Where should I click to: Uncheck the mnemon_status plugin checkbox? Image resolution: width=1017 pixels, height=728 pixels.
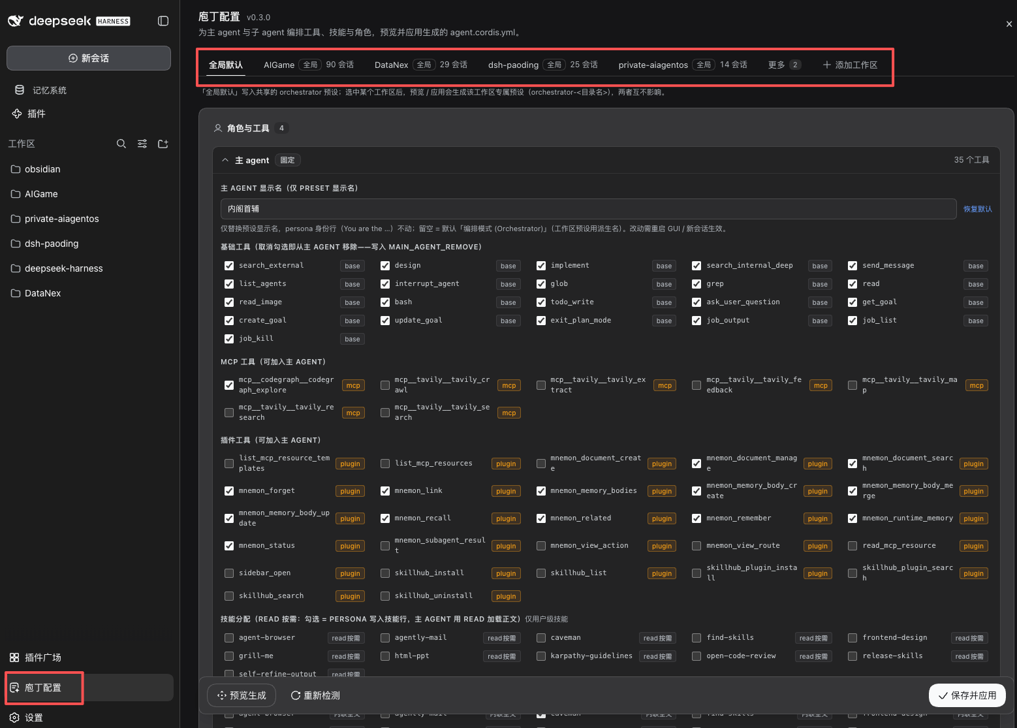pyautogui.click(x=229, y=546)
